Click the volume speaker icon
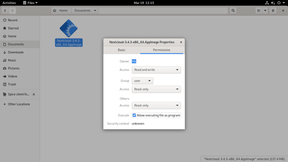 click(x=273, y=3)
